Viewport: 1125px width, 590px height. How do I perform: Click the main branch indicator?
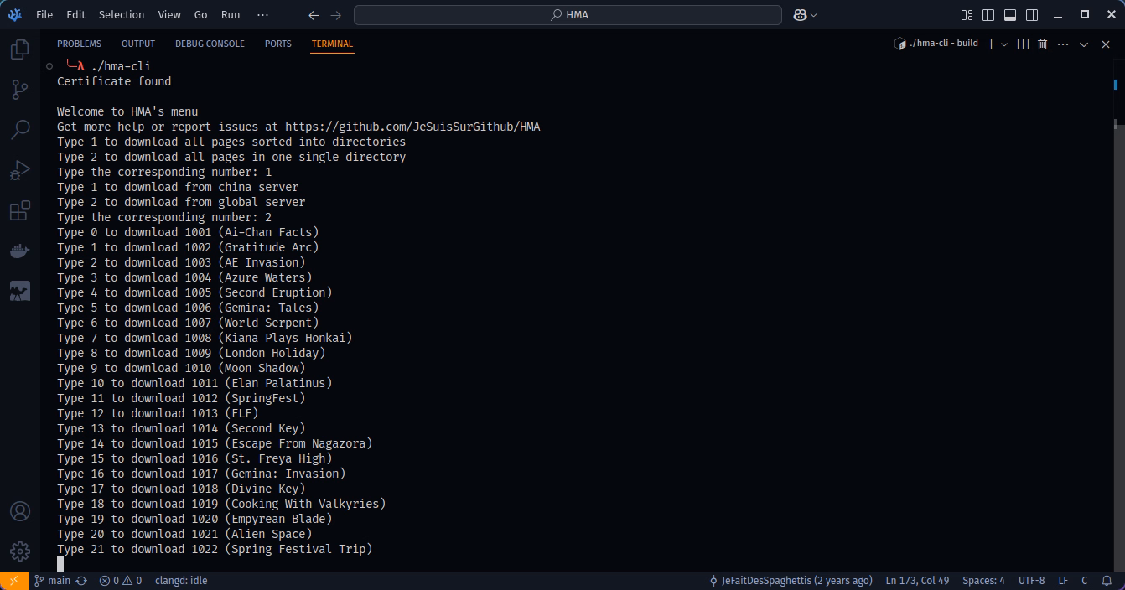tap(52, 580)
